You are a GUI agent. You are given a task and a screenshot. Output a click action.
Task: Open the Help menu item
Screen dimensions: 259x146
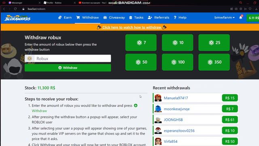coord(180,17)
